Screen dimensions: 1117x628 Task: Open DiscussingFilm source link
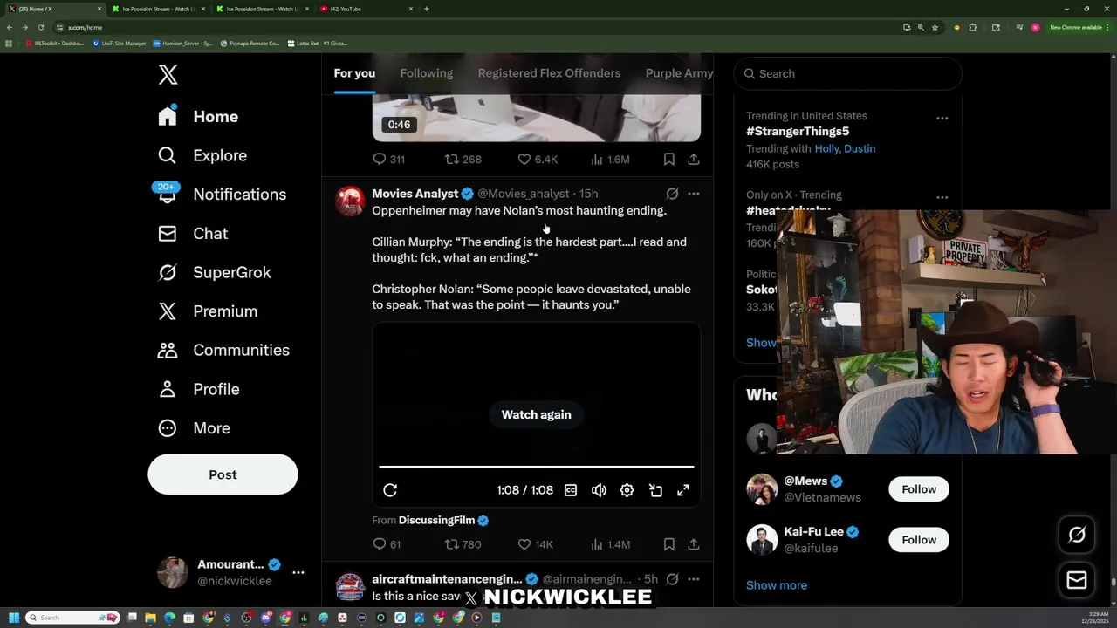pyautogui.click(x=436, y=520)
